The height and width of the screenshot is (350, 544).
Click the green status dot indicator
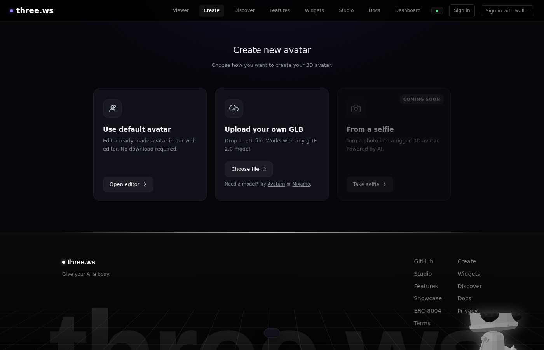(x=437, y=11)
